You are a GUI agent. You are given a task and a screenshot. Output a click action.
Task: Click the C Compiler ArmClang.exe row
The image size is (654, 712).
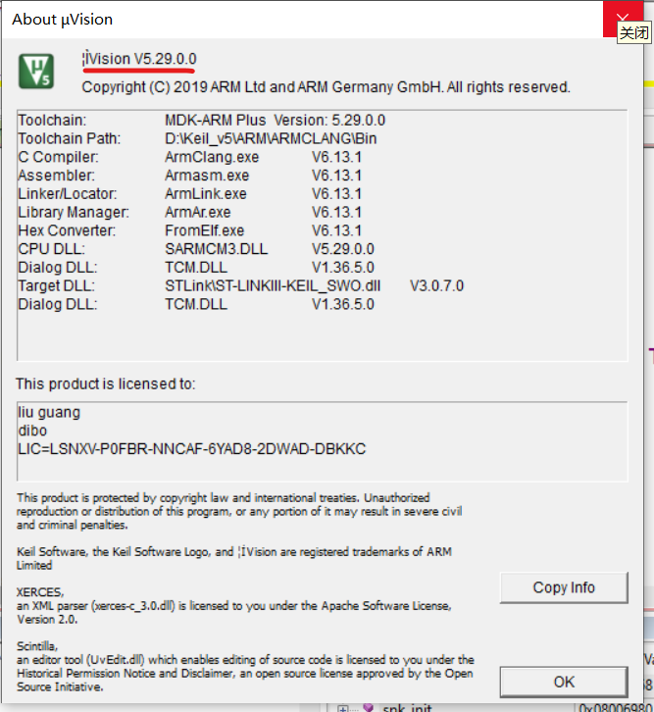pyautogui.click(x=189, y=157)
